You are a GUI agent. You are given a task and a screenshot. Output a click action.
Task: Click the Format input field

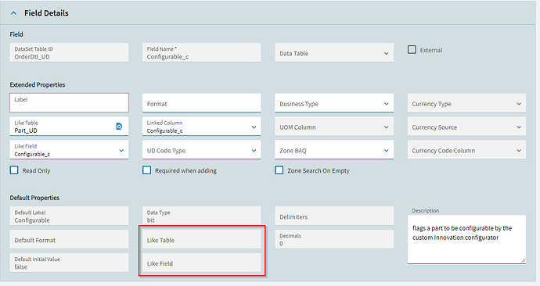point(201,103)
